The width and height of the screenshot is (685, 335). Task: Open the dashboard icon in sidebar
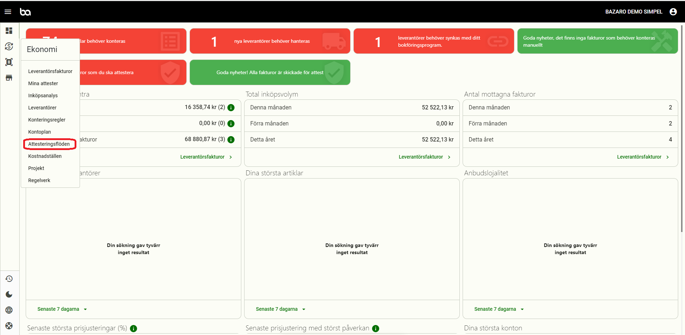[x=9, y=31]
